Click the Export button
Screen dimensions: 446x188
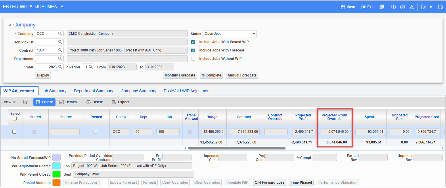(x=120, y=102)
